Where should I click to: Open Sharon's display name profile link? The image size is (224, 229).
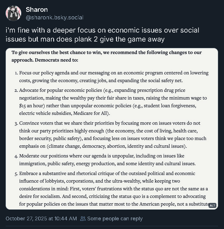(37, 10)
